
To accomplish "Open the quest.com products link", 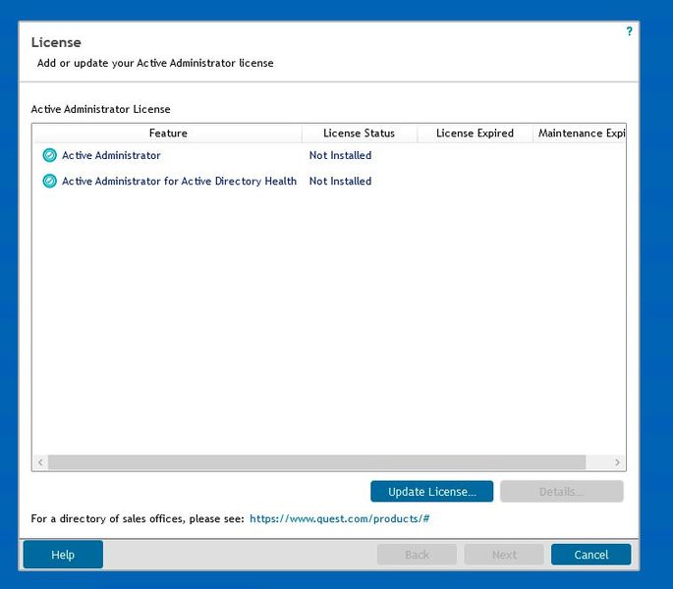I will pos(340,518).
